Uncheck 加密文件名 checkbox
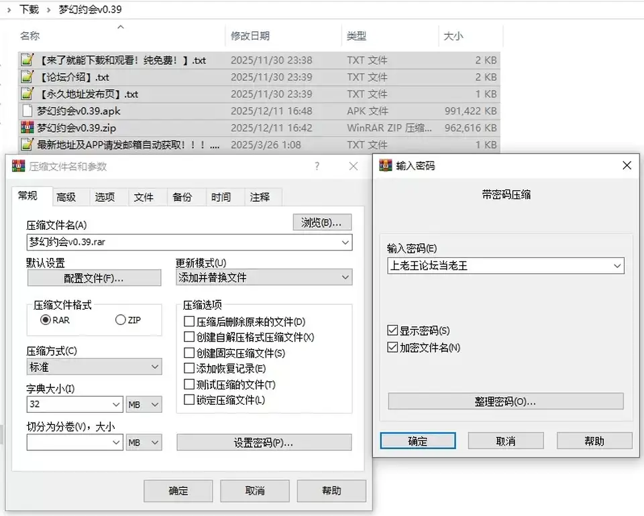Image resolution: width=644 pixels, height=516 pixels. pyautogui.click(x=392, y=347)
